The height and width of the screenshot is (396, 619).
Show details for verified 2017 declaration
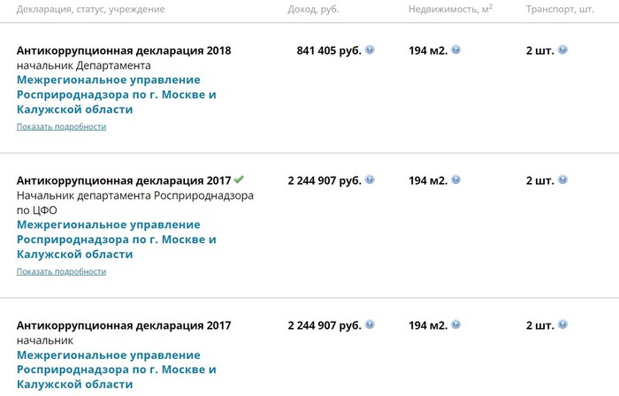pos(61,271)
